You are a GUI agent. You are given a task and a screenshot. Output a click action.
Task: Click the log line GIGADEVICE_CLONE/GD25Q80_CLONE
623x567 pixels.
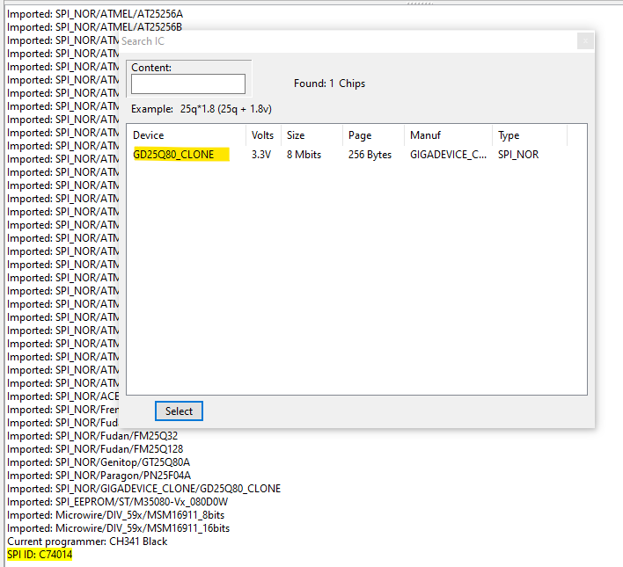coord(143,489)
